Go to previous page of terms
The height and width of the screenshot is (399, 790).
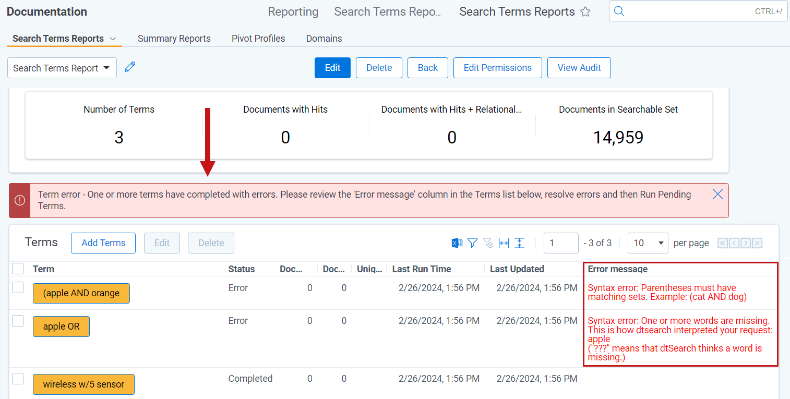coord(734,243)
